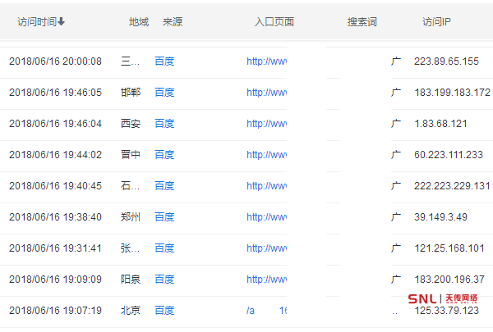Image resolution: width=493 pixels, height=332 pixels.
Task: Select IP address 60.223.111.233
Action: (449, 155)
